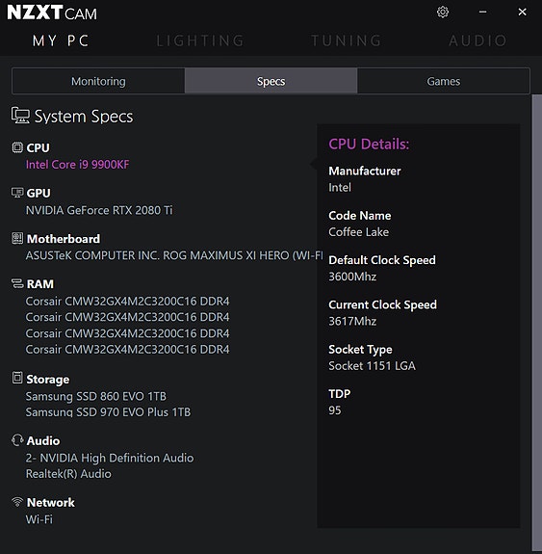The width and height of the screenshot is (542, 554).
Task: Click the RAM icon
Action: coord(17,283)
